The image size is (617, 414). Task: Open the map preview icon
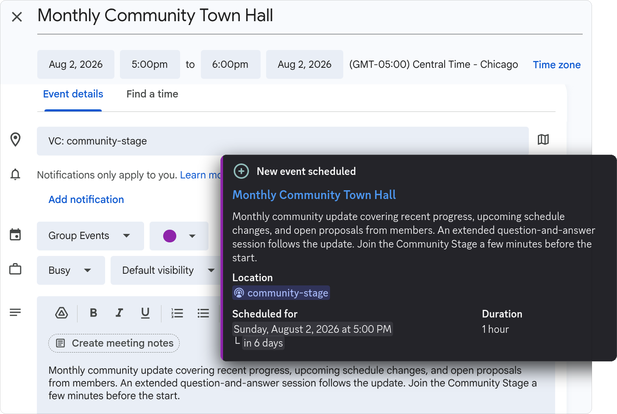(x=543, y=139)
